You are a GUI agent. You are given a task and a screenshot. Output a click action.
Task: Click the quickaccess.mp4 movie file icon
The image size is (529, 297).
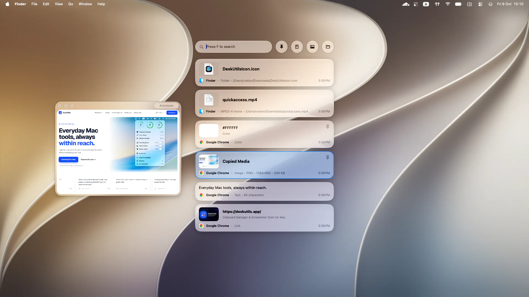coord(209,100)
